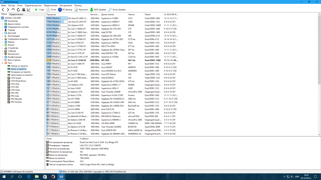Expand the Операционна система tree node
This screenshot has height=180, width=321.
click(x=3, y=27)
